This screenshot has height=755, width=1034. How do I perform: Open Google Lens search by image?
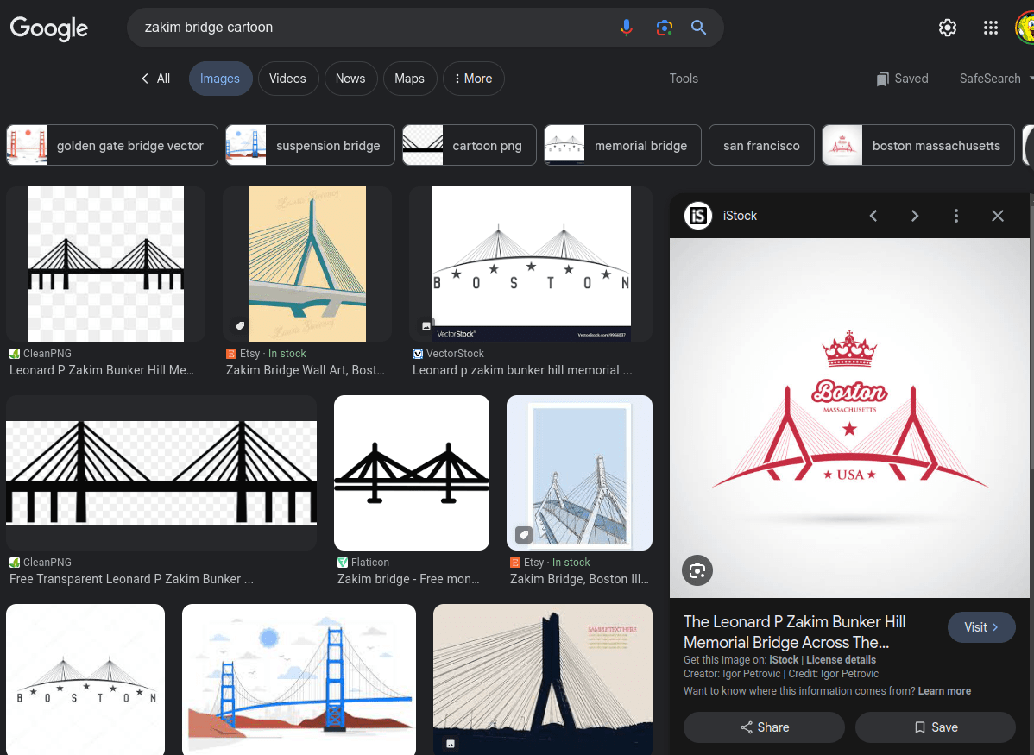click(664, 28)
